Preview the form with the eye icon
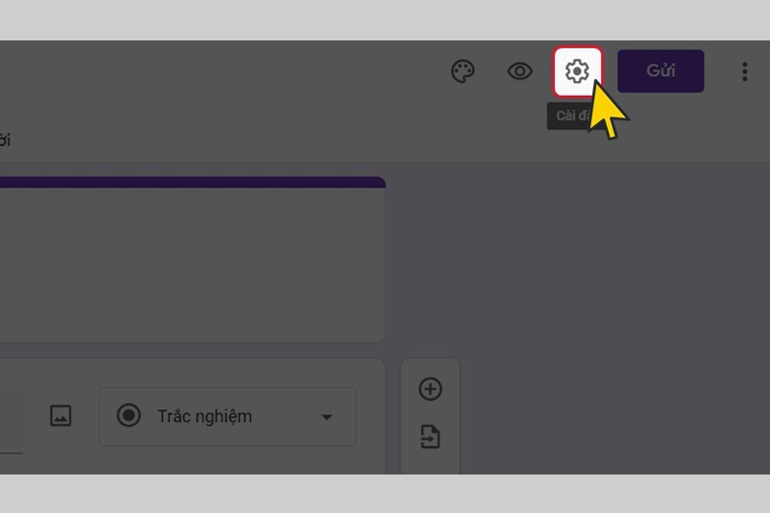 pyautogui.click(x=519, y=72)
